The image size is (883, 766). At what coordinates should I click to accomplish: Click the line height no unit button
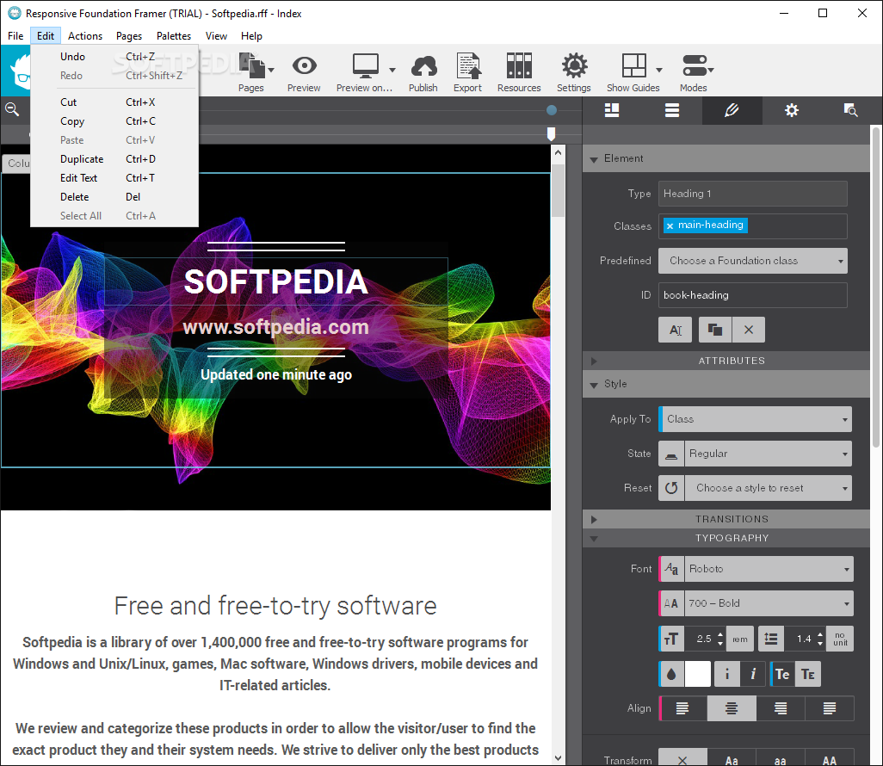pyautogui.click(x=840, y=639)
